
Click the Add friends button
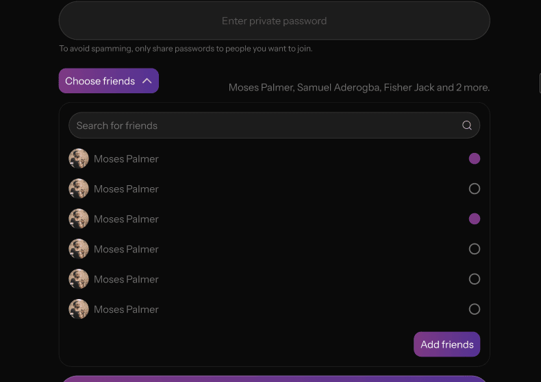(x=446, y=344)
